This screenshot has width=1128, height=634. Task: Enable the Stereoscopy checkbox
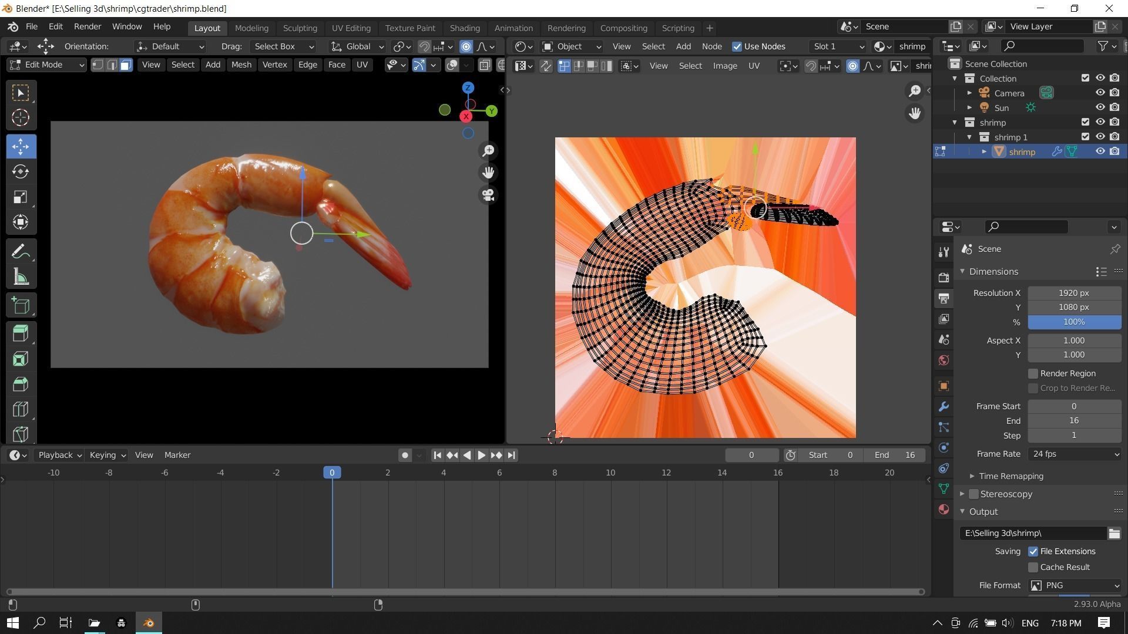pos(973,494)
